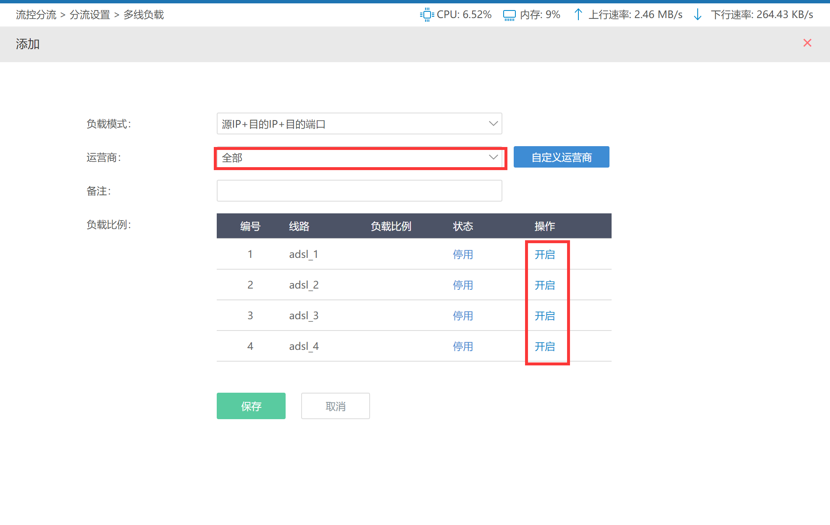
Task: Save the configuration with 保存
Action: pyautogui.click(x=251, y=406)
